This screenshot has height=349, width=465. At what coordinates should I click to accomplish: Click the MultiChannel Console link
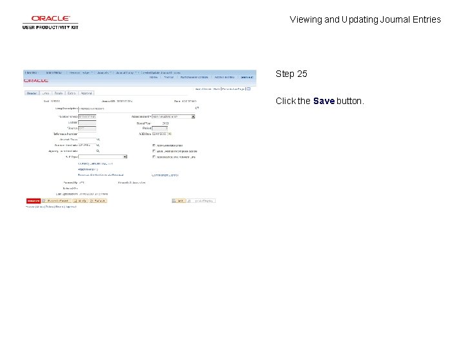(x=194, y=77)
